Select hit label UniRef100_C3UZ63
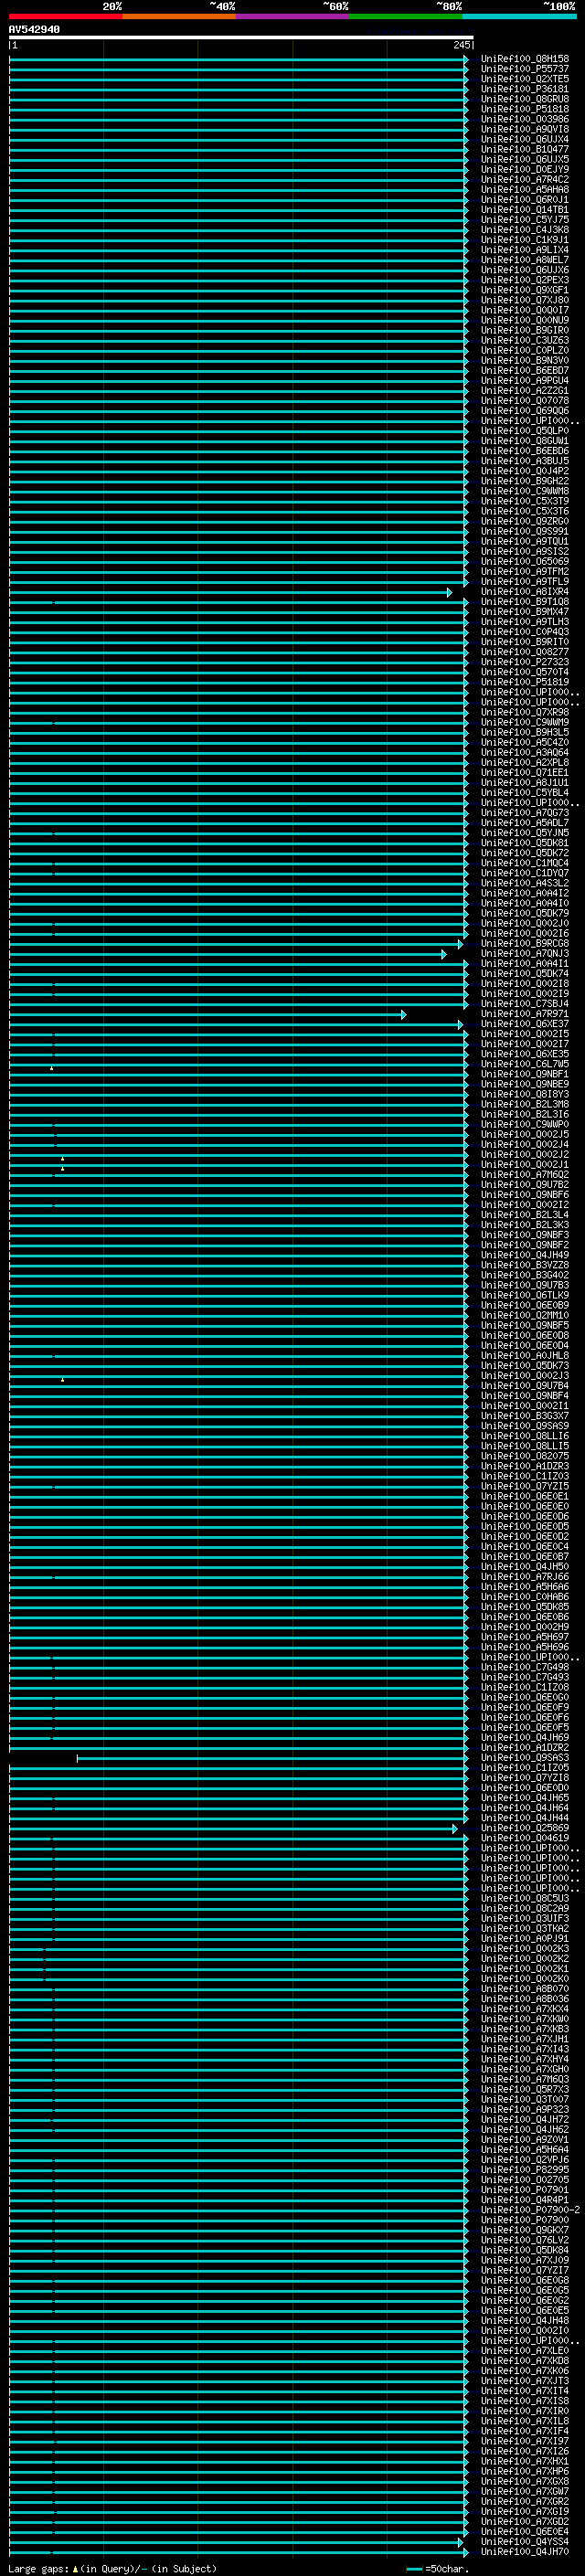The image size is (585, 2576). click(525, 341)
